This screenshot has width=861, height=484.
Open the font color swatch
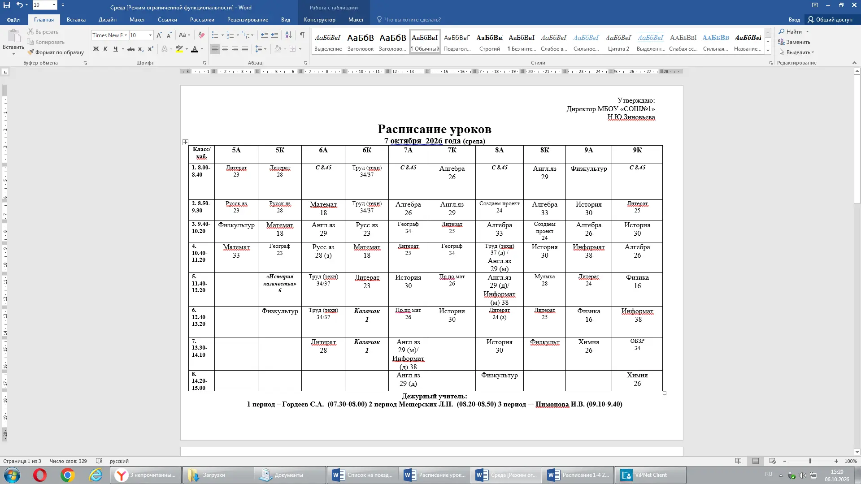coord(195,49)
